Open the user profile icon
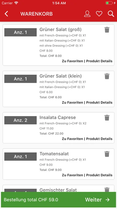The height and width of the screenshot is (209, 117). click(x=87, y=14)
